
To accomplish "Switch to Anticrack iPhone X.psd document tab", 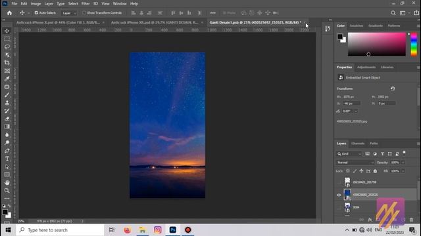I will click(x=58, y=22).
